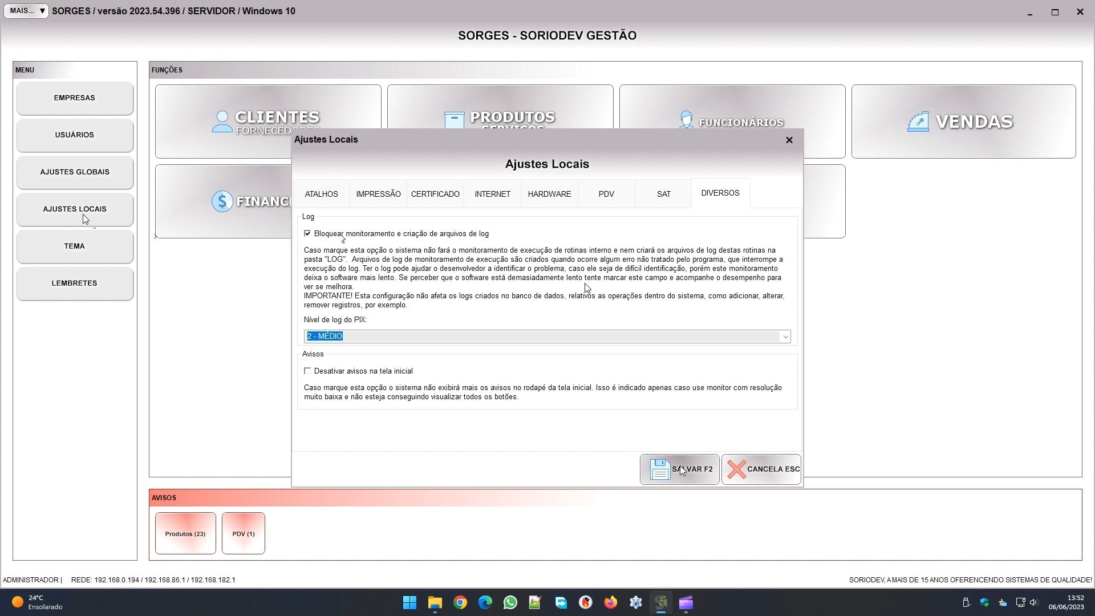
Task: Click the AJUSTES GLOBAIS menu button
Action: coord(75,172)
